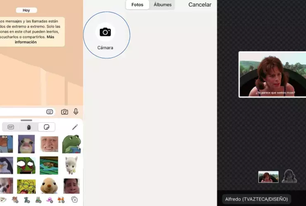Switch to the Álbumes tab
Image resolution: width=306 pixels, height=206 pixels.
[163, 5]
